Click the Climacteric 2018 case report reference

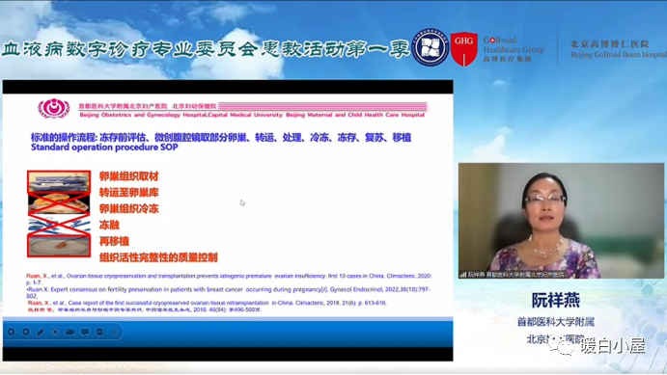click(x=207, y=303)
